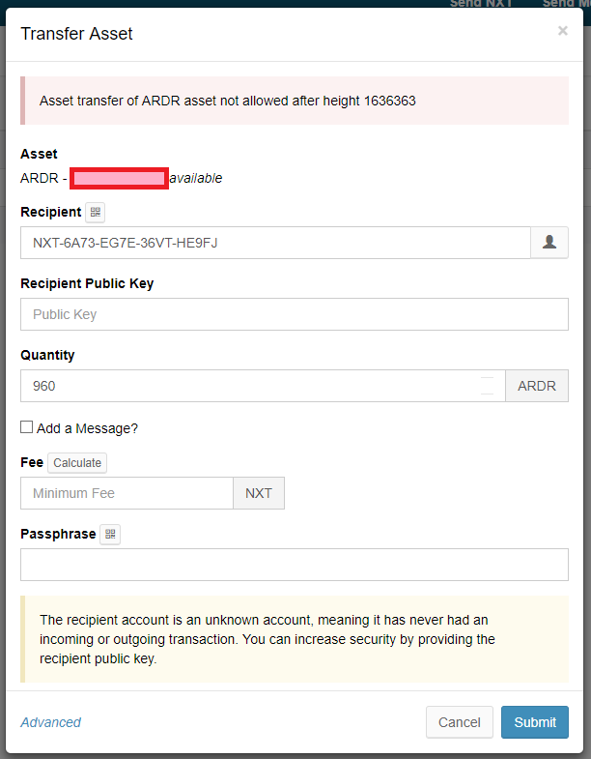Click the Quantity stepper arrows
The image size is (591, 759).
(487, 386)
